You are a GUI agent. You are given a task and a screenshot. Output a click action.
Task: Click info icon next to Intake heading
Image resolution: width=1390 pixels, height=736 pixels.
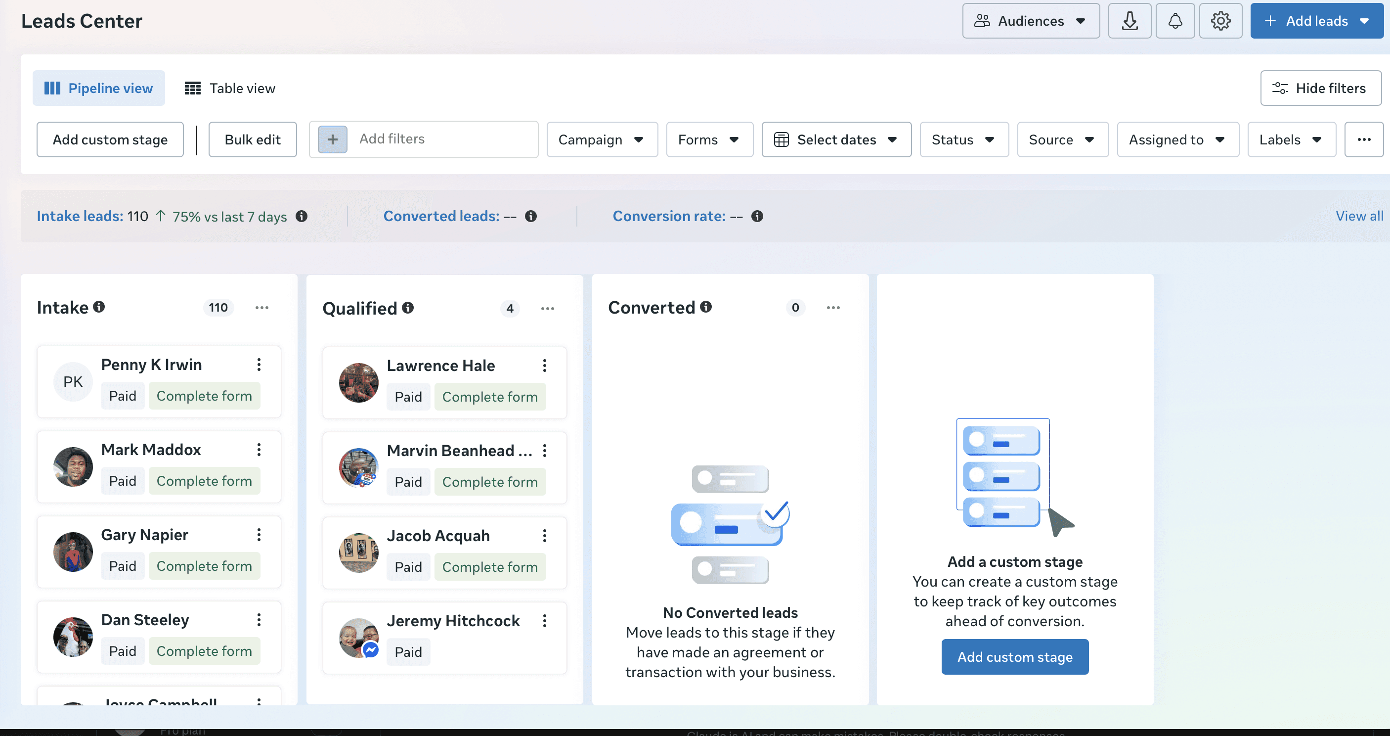click(99, 307)
